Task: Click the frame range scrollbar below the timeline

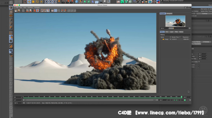Action: [x=90, y=100]
